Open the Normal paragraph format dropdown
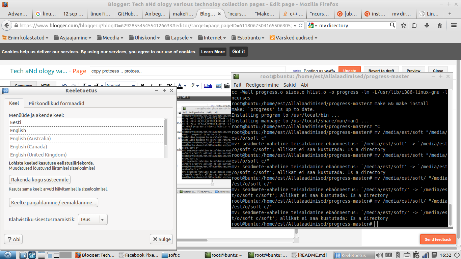The image size is (461, 259). click(120, 85)
